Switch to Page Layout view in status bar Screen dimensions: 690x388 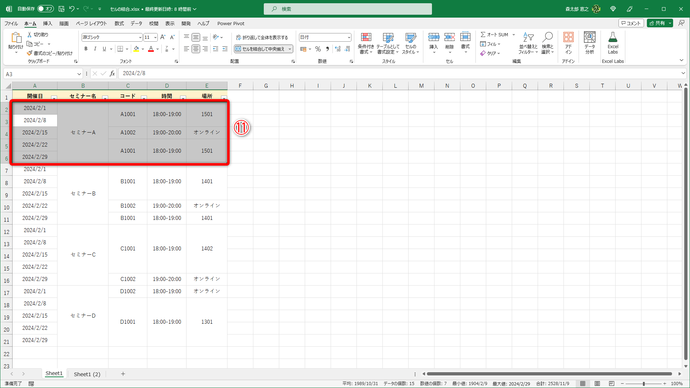[597, 384]
